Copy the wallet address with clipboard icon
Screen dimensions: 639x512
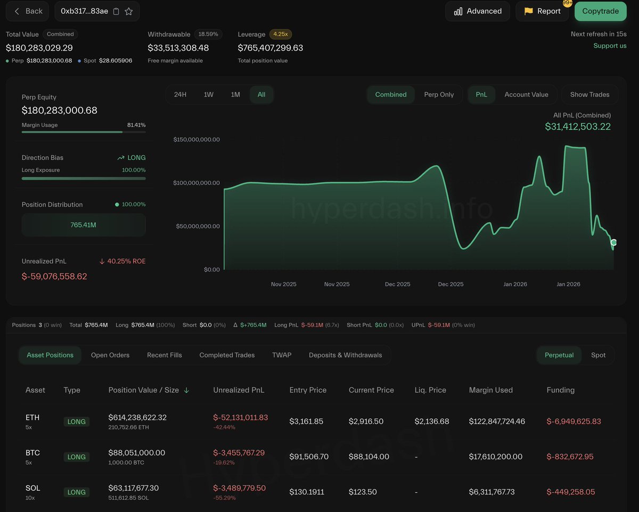116,11
